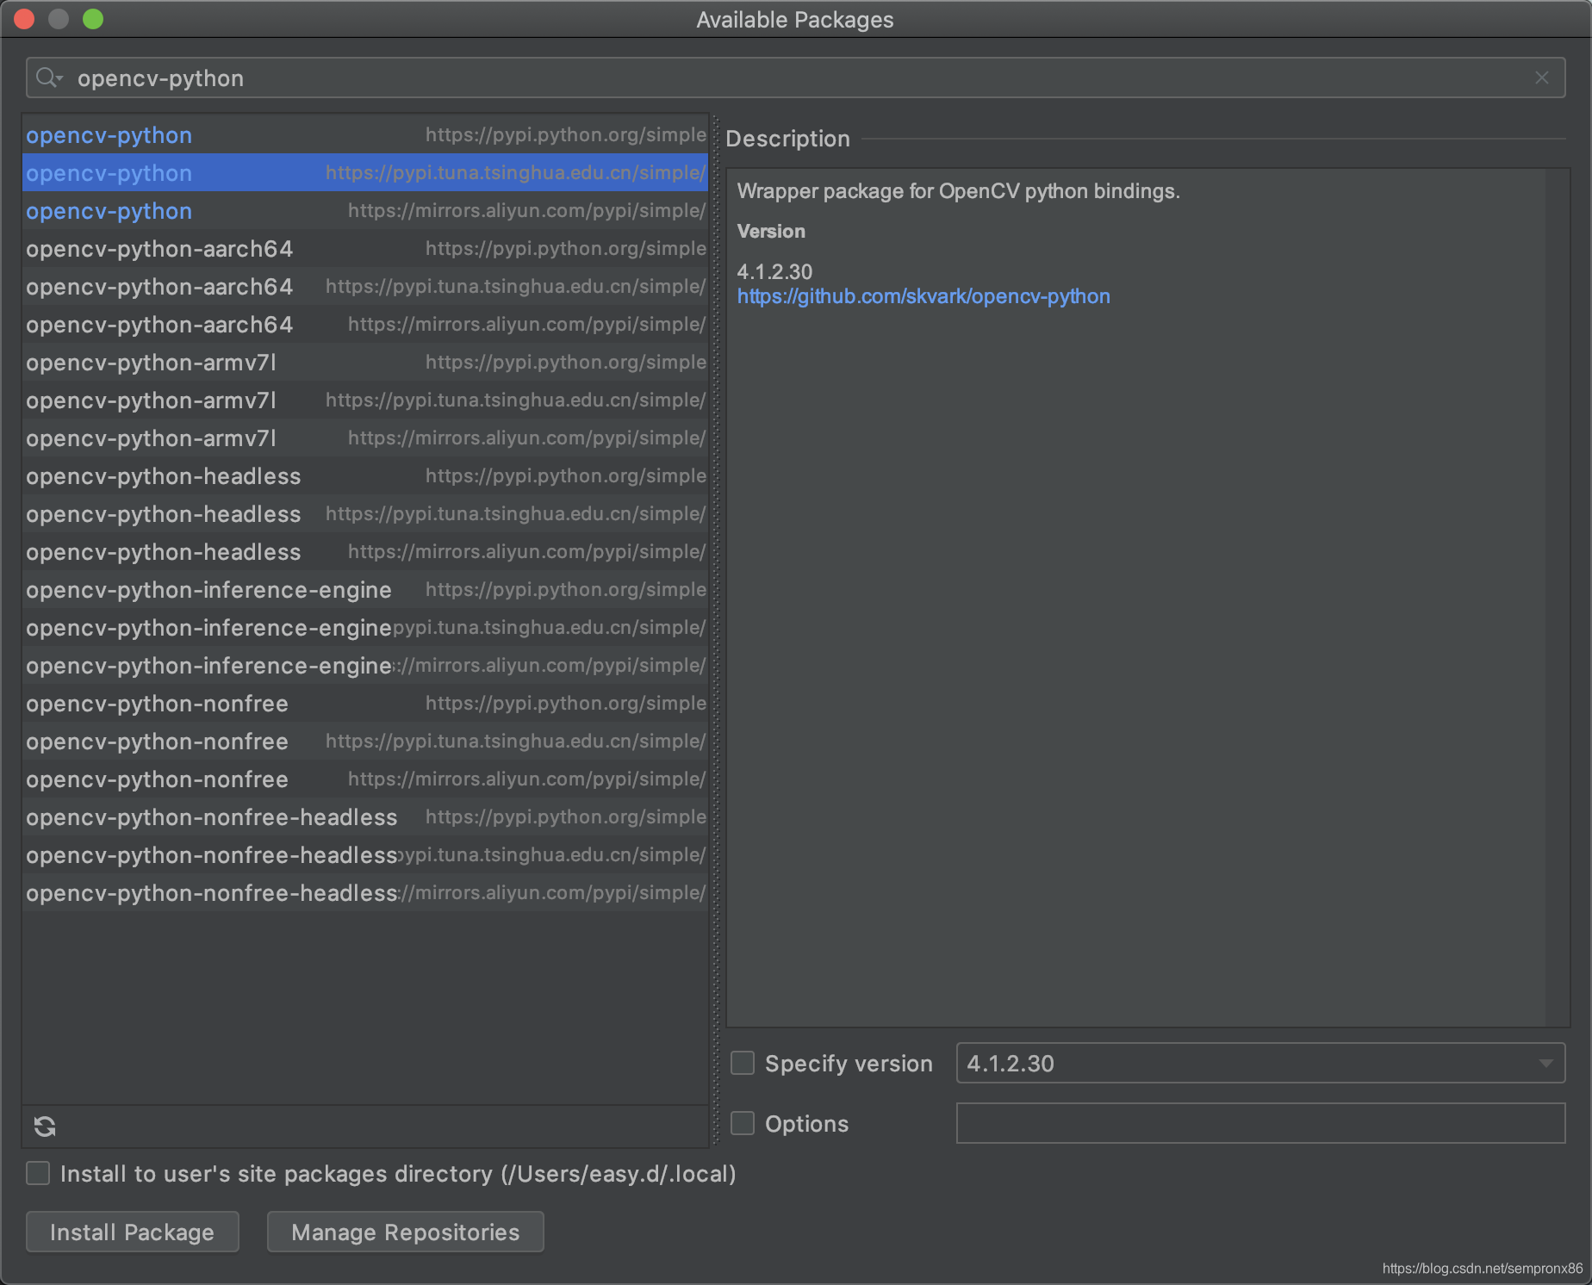Image resolution: width=1592 pixels, height=1285 pixels.
Task: Click the close window red button
Action: point(24,19)
